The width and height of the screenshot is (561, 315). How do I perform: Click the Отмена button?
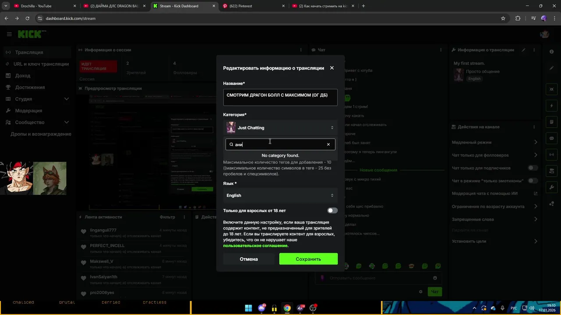tap(249, 259)
